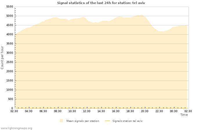Select the 06:30 time axis tick label
The width and height of the screenshot is (203, 130).
[43, 111]
